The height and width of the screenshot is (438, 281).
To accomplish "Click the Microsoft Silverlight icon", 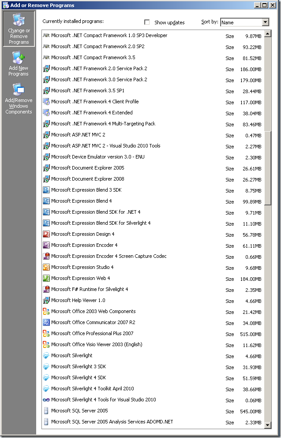I will coord(46,355).
